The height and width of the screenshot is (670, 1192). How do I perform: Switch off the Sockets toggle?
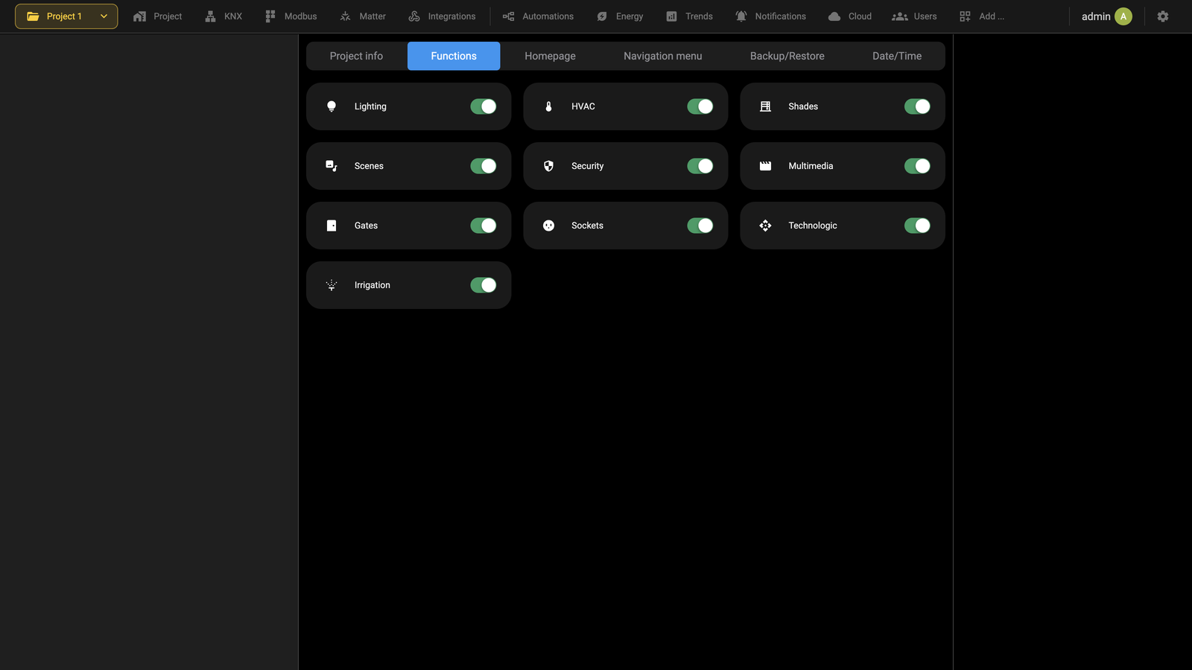pyautogui.click(x=700, y=226)
